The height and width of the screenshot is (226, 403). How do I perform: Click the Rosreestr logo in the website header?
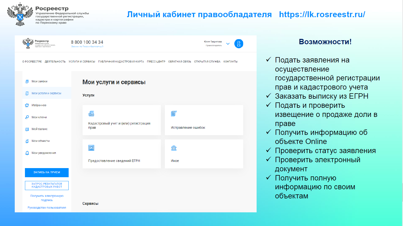coord(39,43)
